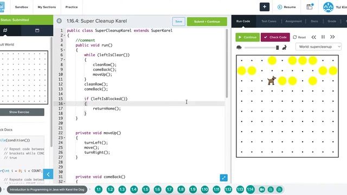Image resolution: width=347 pixels, height=195 pixels.
Task: Open the World: supercleanup dropdown
Action: point(318,47)
